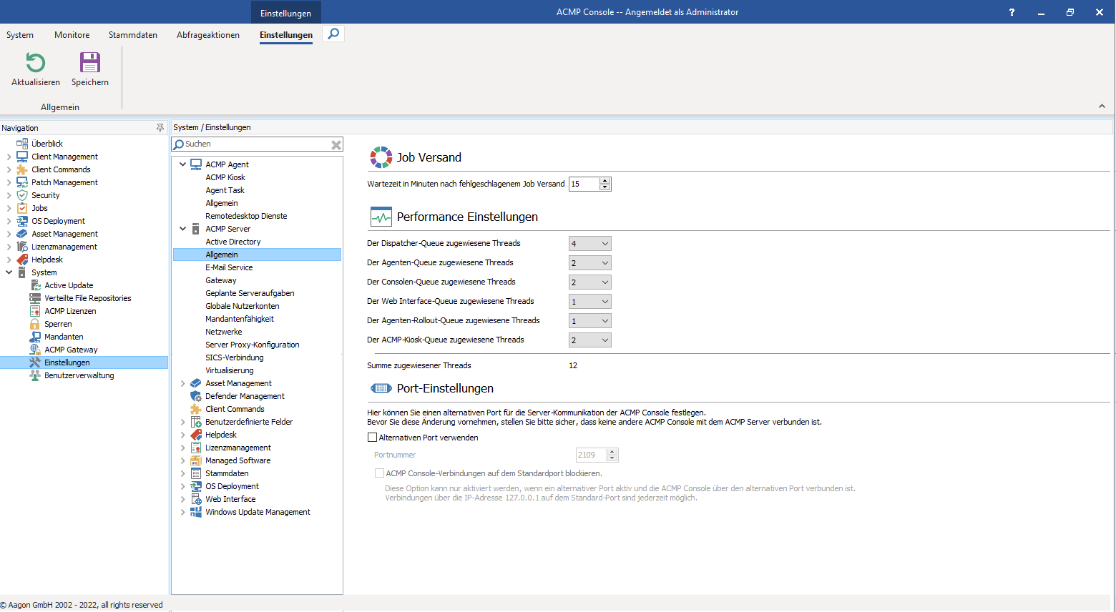The height and width of the screenshot is (612, 1116).
Task: Enable Alternativen Port verwenden checkbox
Action: click(372, 438)
